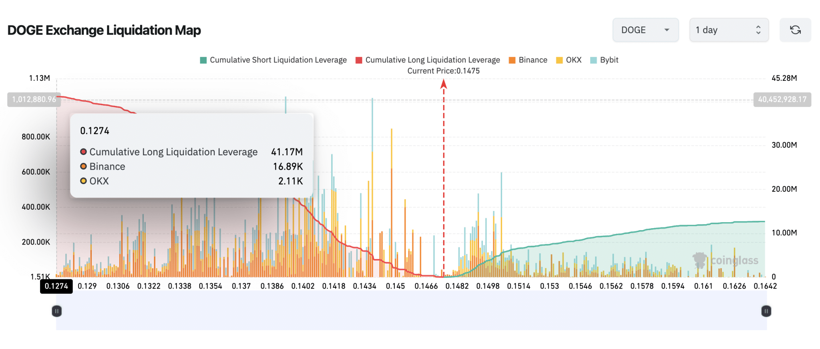This screenshot has height=349, width=820.
Task: Open the DOGE coin dropdown
Action: tap(645, 30)
